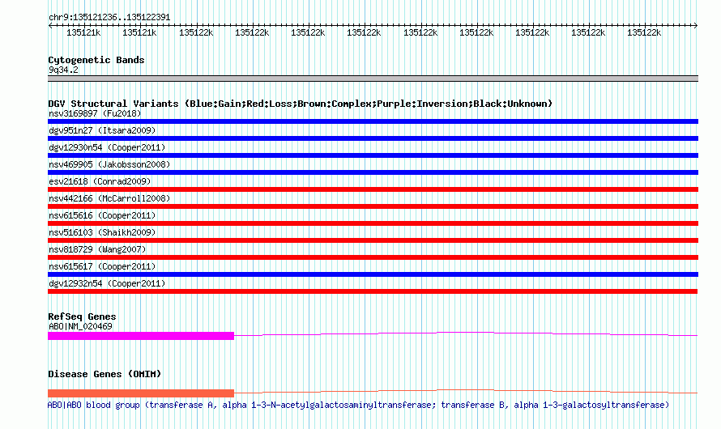Select the red loss bar under esv21618
Image resolution: width=721 pixels, height=429 pixels.
[x=373, y=189]
